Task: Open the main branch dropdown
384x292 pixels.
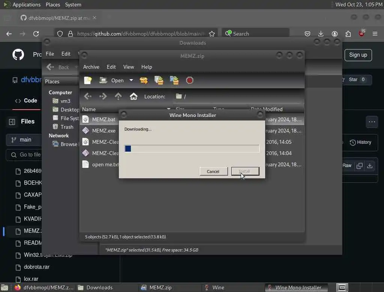Action: tap(24, 140)
